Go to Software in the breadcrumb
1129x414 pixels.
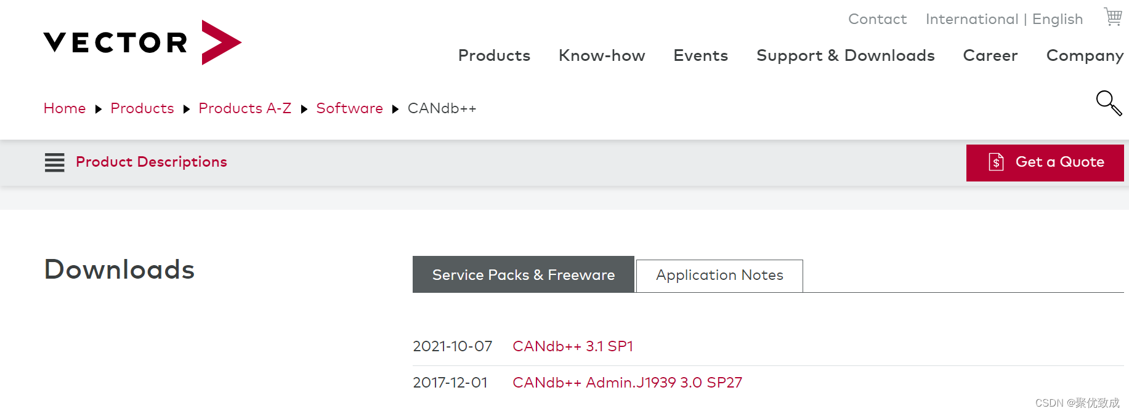(349, 108)
